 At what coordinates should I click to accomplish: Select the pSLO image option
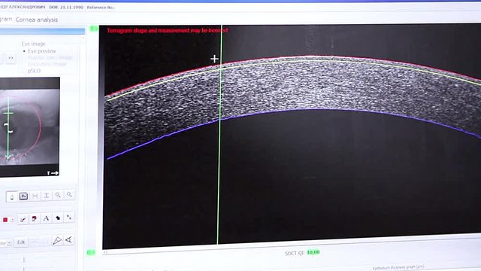coord(34,71)
